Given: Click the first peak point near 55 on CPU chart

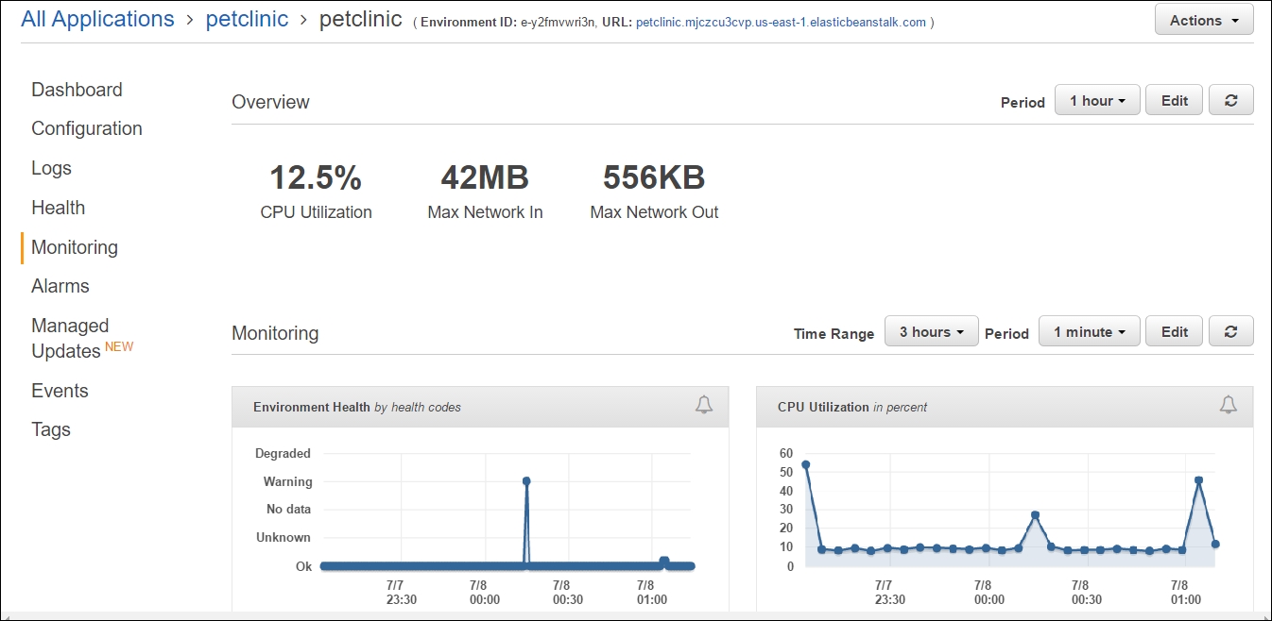Looking at the screenshot, I should (x=806, y=464).
